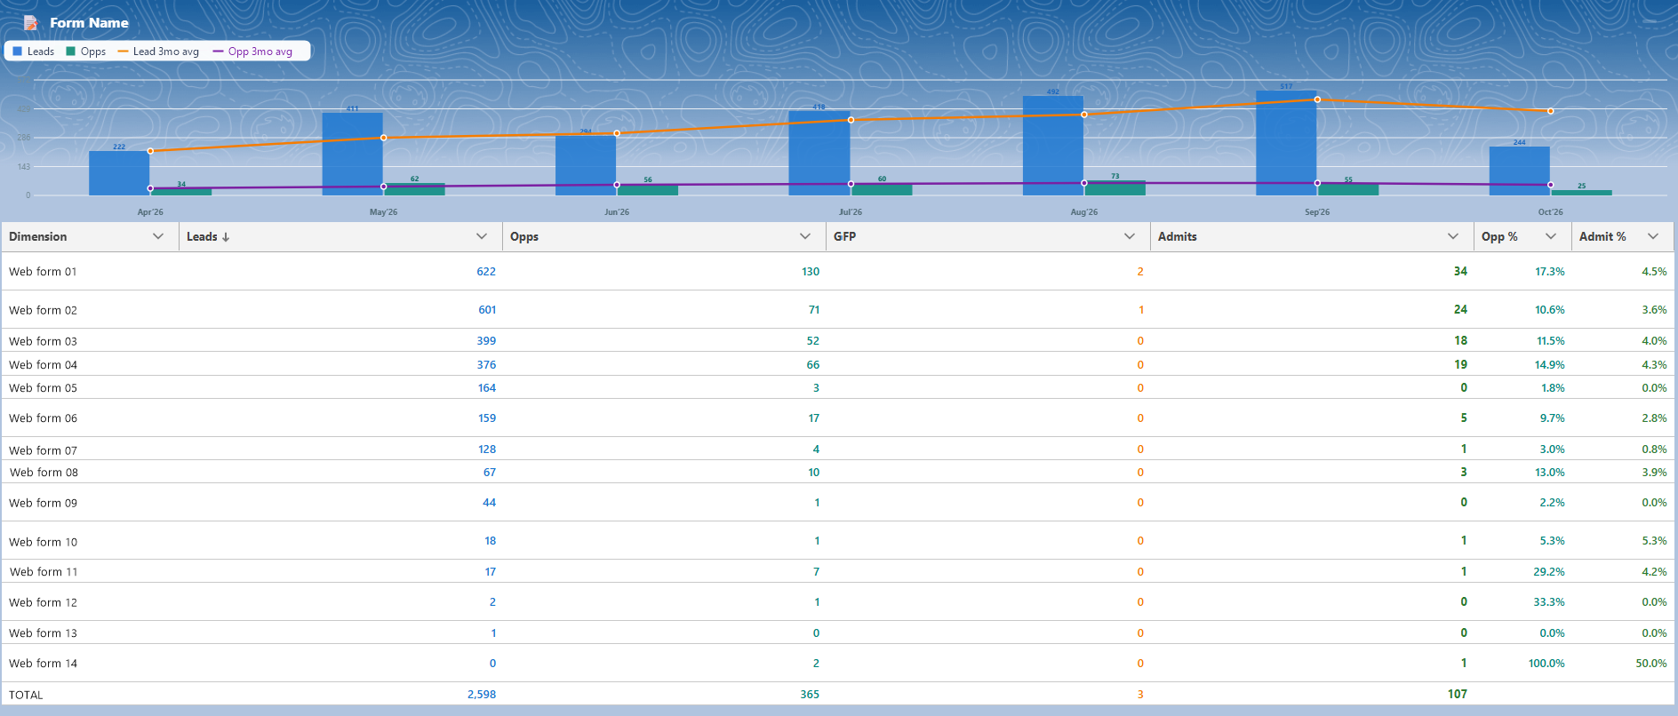Select the Web form 13 row label
The width and height of the screenshot is (1678, 716).
[43, 633]
